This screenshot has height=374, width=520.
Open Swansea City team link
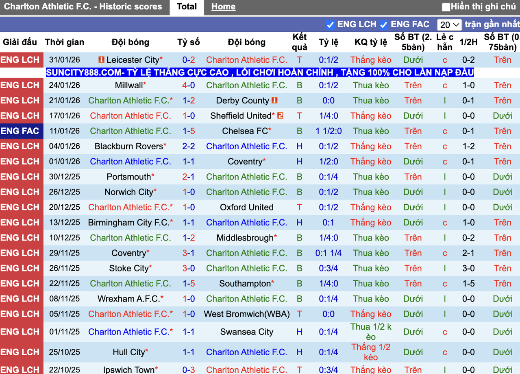pyautogui.click(x=247, y=332)
